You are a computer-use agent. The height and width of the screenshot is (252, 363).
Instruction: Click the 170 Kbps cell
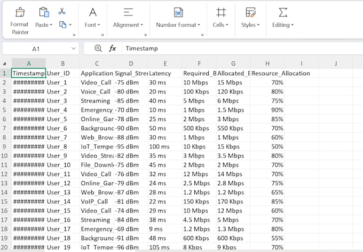pyautogui.click(x=233, y=201)
